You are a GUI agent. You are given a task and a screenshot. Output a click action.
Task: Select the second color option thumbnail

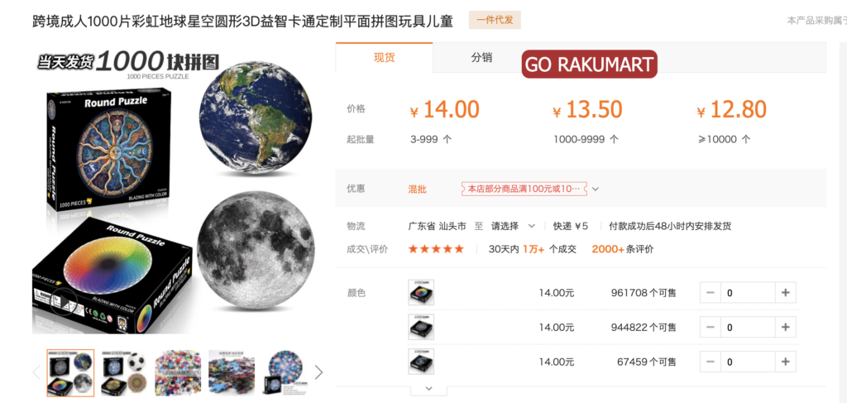coord(421,327)
